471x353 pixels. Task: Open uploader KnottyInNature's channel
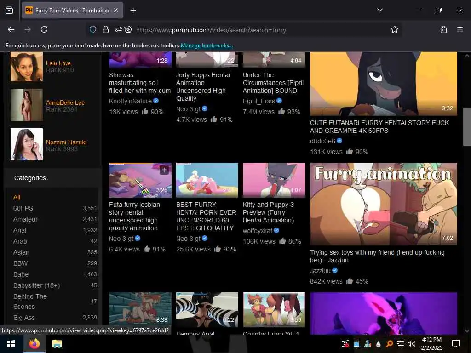click(130, 101)
